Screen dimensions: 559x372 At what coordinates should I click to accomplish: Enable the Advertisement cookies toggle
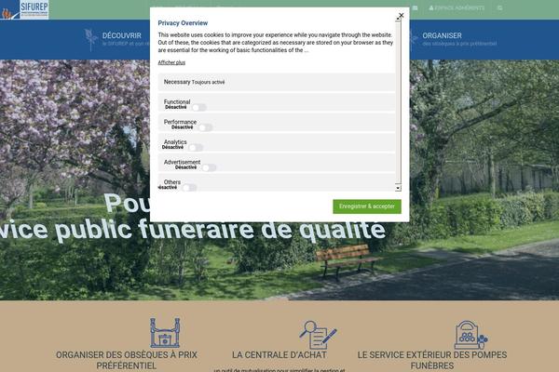[x=209, y=167]
